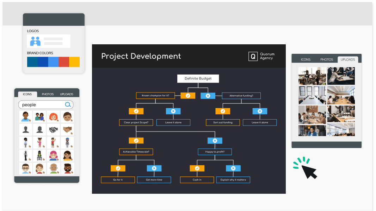Click the orange checkmark above Achievable Timescale?
The image size is (376, 211).
(136, 141)
